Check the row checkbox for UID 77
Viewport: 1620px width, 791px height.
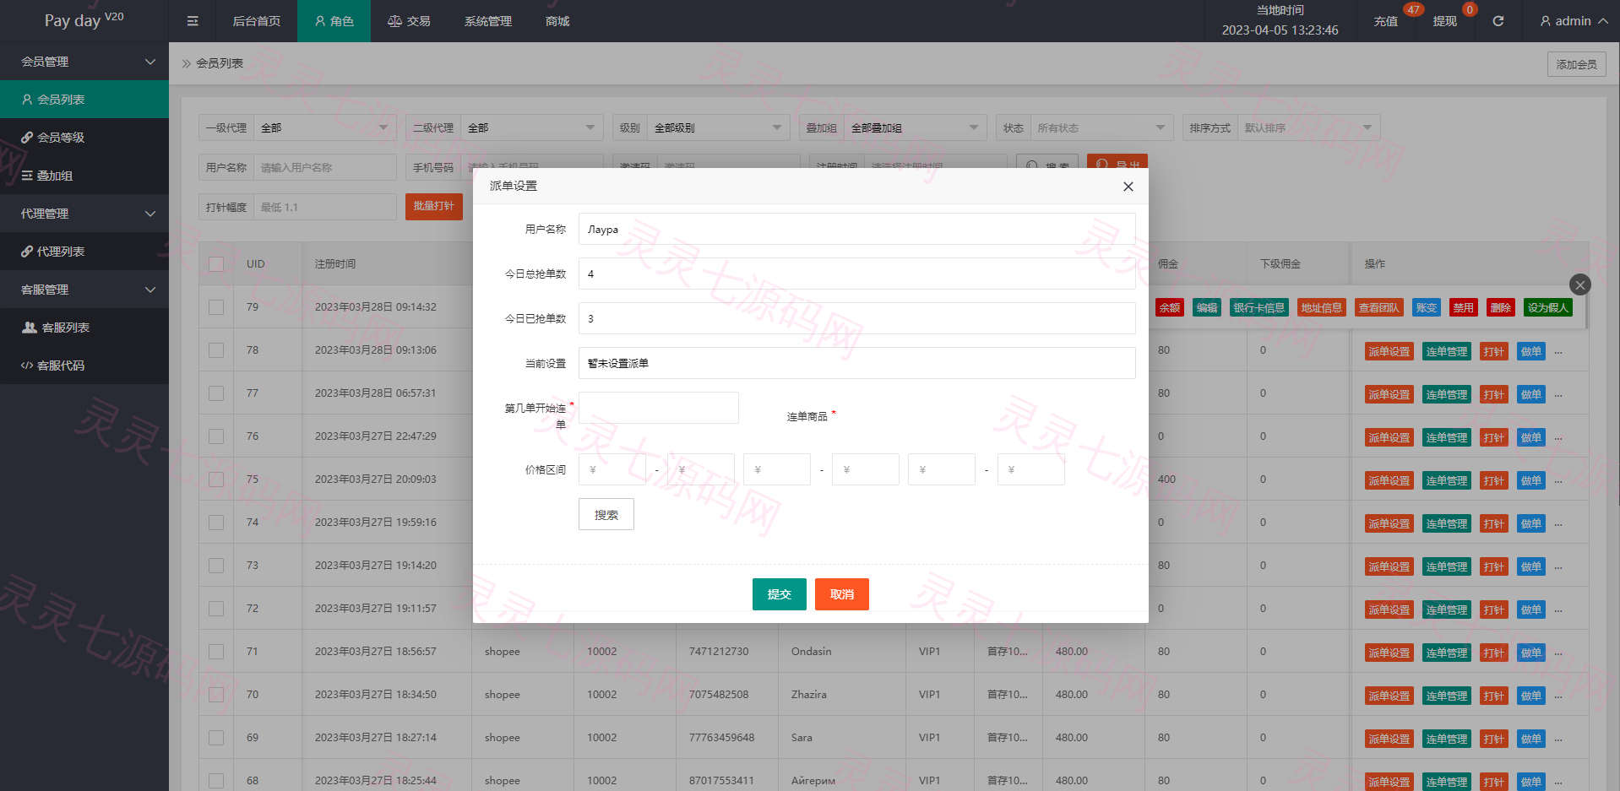click(x=216, y=393)
